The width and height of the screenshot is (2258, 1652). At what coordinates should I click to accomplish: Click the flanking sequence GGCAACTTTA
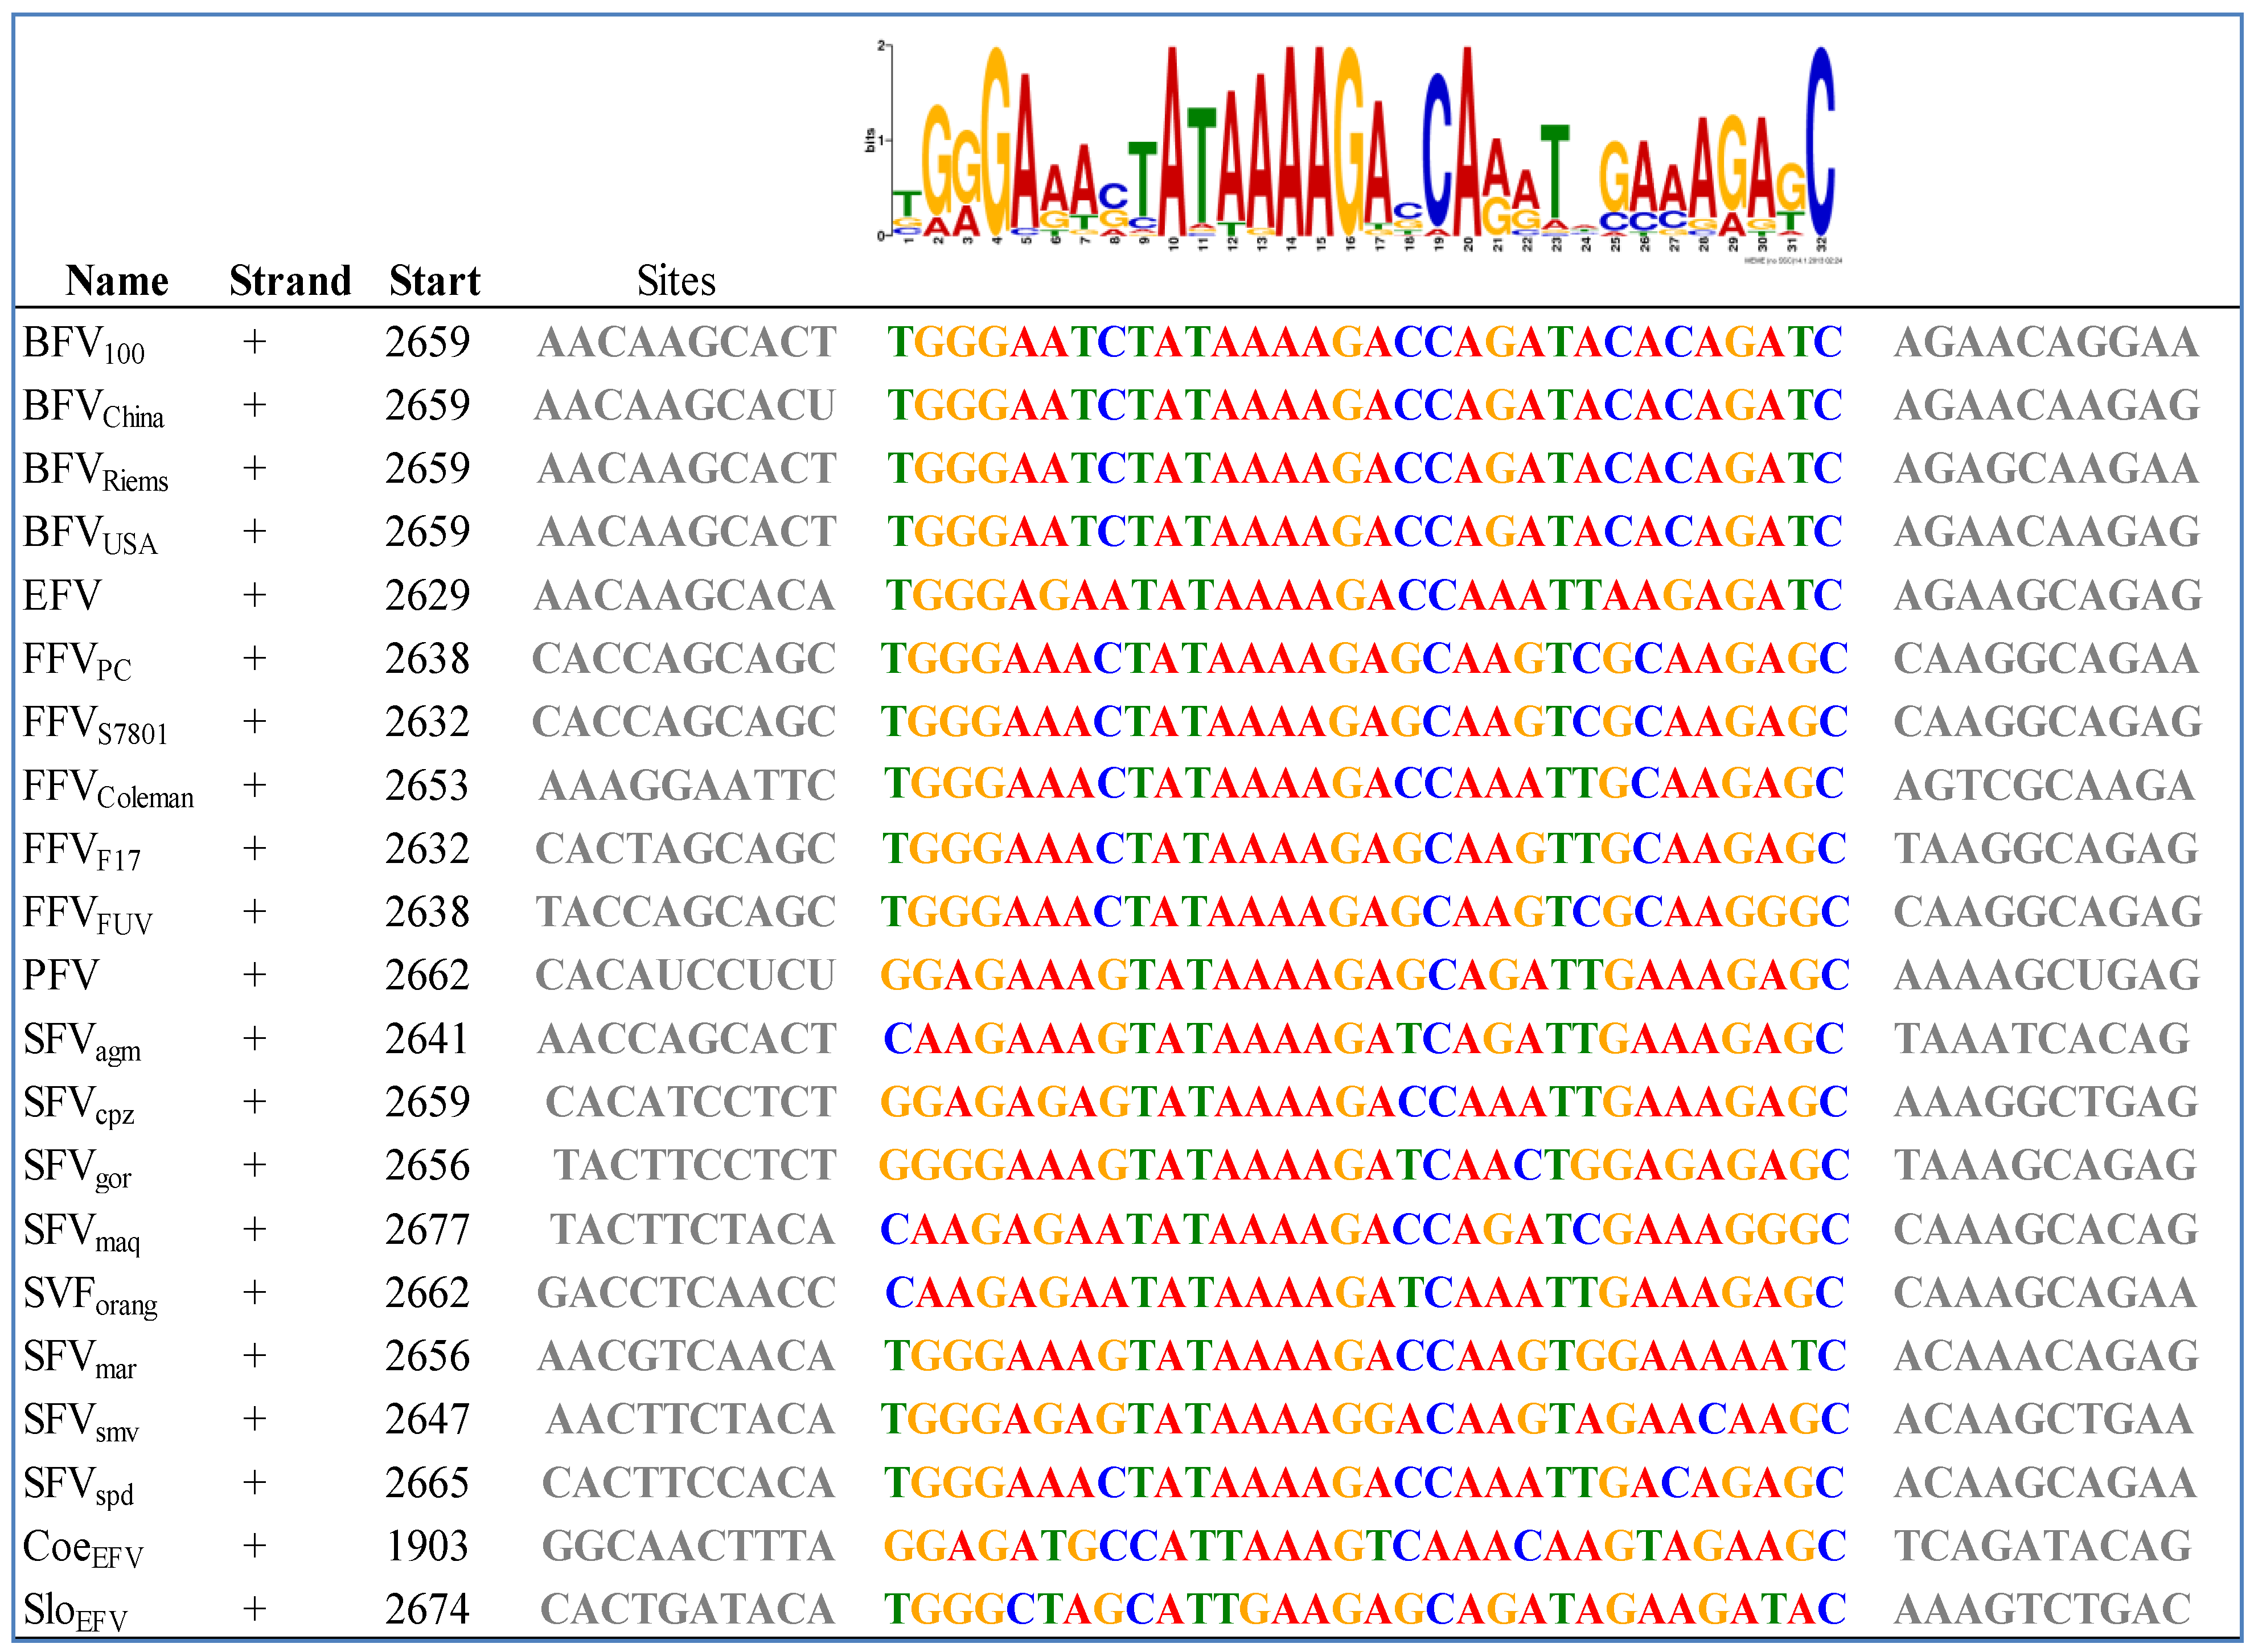(x=688, y=1547)
